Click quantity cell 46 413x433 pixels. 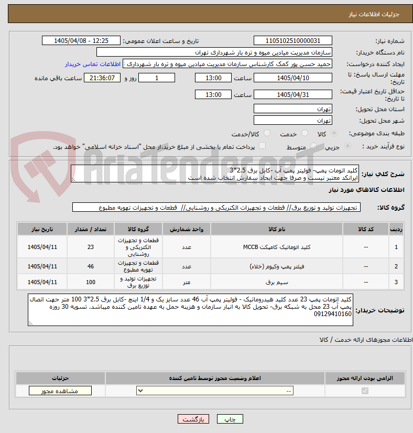pos(91,266)
